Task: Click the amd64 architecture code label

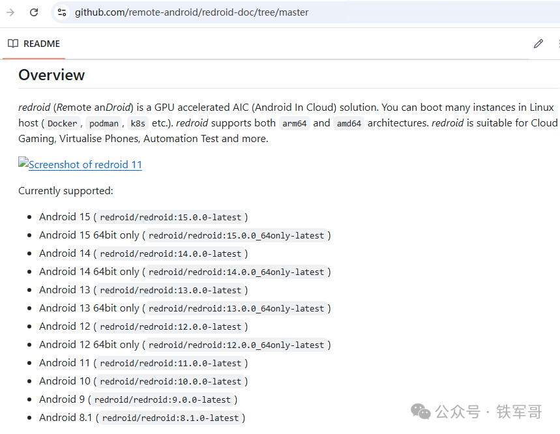Action: 348,124
